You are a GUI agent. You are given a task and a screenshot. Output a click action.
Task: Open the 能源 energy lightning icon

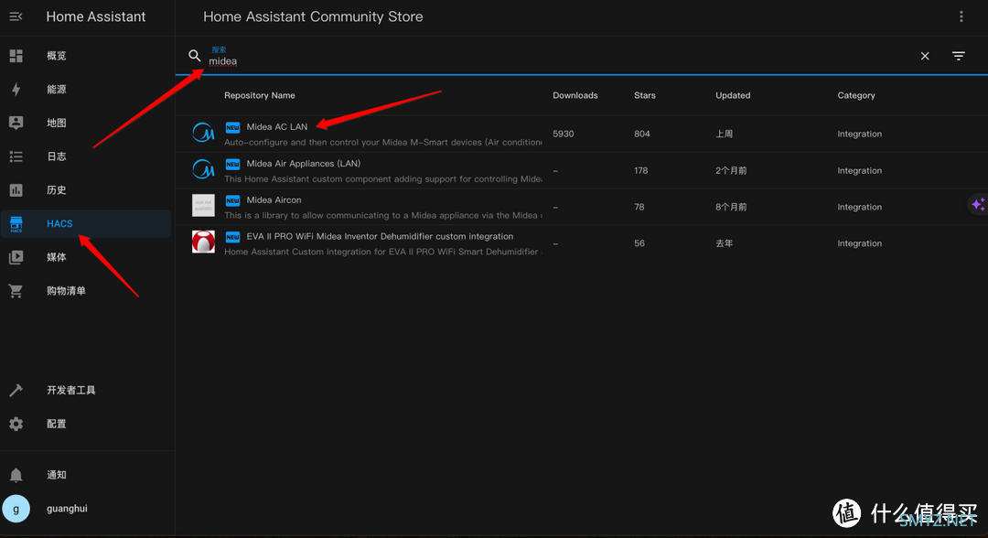(16, 90)
